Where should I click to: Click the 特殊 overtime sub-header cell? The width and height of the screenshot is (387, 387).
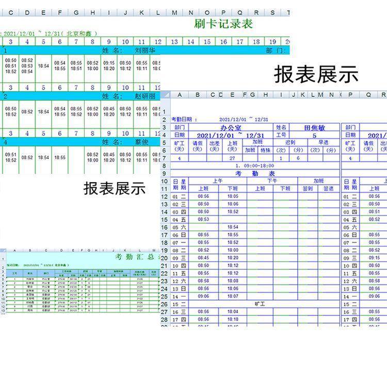tap(266, 150)
